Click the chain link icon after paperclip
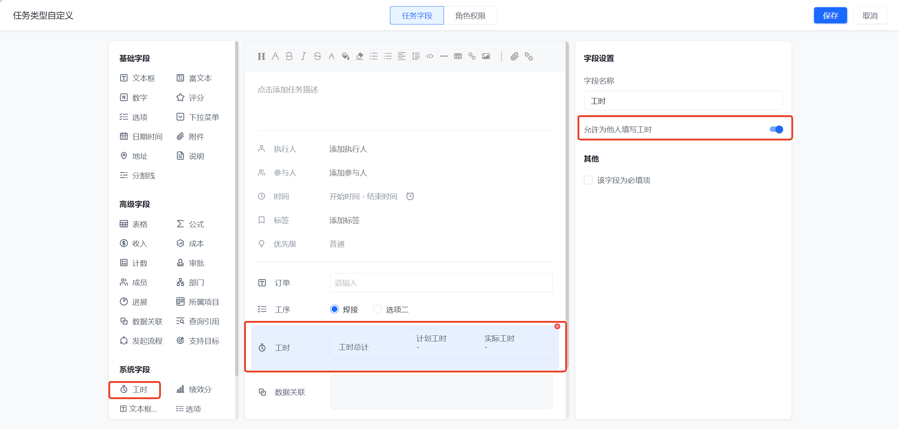The image size is (899, 429). coord(529,56)
